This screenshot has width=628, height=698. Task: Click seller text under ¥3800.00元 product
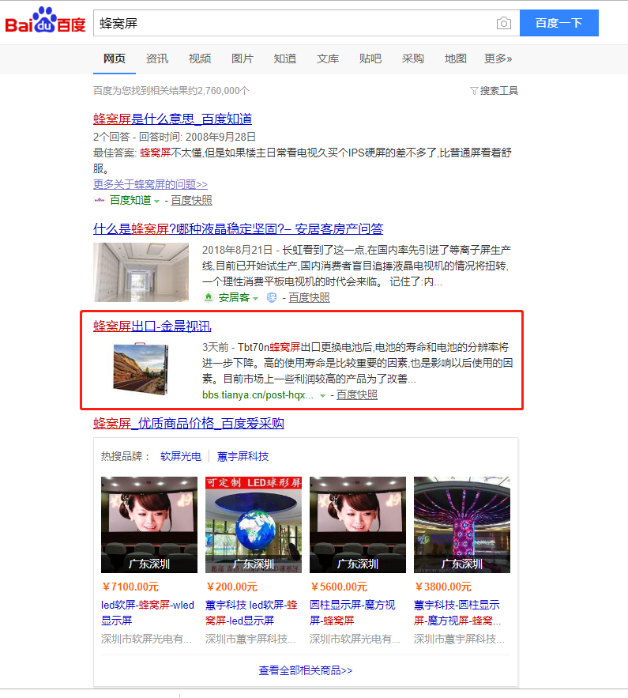(460, 640)
